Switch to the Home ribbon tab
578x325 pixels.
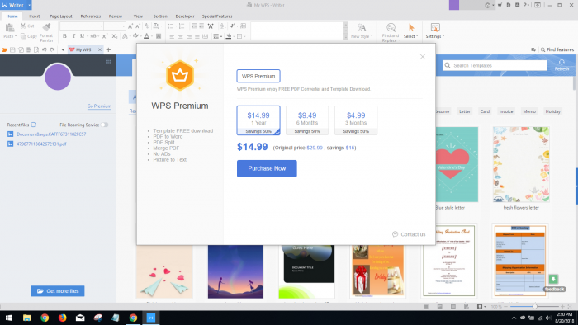click(12, 16)
